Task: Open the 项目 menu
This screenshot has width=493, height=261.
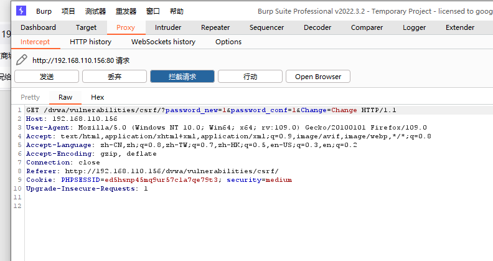Action: point(68,11)
